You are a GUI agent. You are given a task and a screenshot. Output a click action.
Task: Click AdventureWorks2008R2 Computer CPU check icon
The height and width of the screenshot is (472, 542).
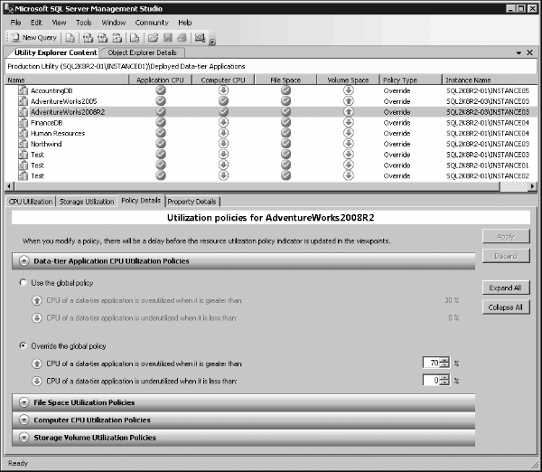pos(223,111)
